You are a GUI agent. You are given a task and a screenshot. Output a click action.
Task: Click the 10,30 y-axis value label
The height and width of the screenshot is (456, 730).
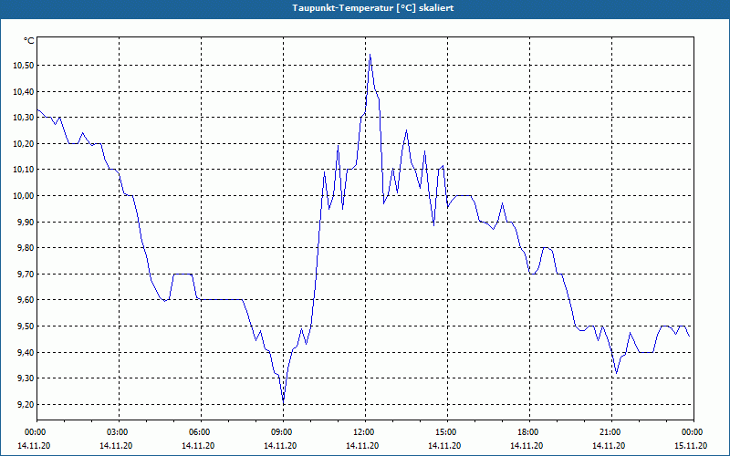22,118
